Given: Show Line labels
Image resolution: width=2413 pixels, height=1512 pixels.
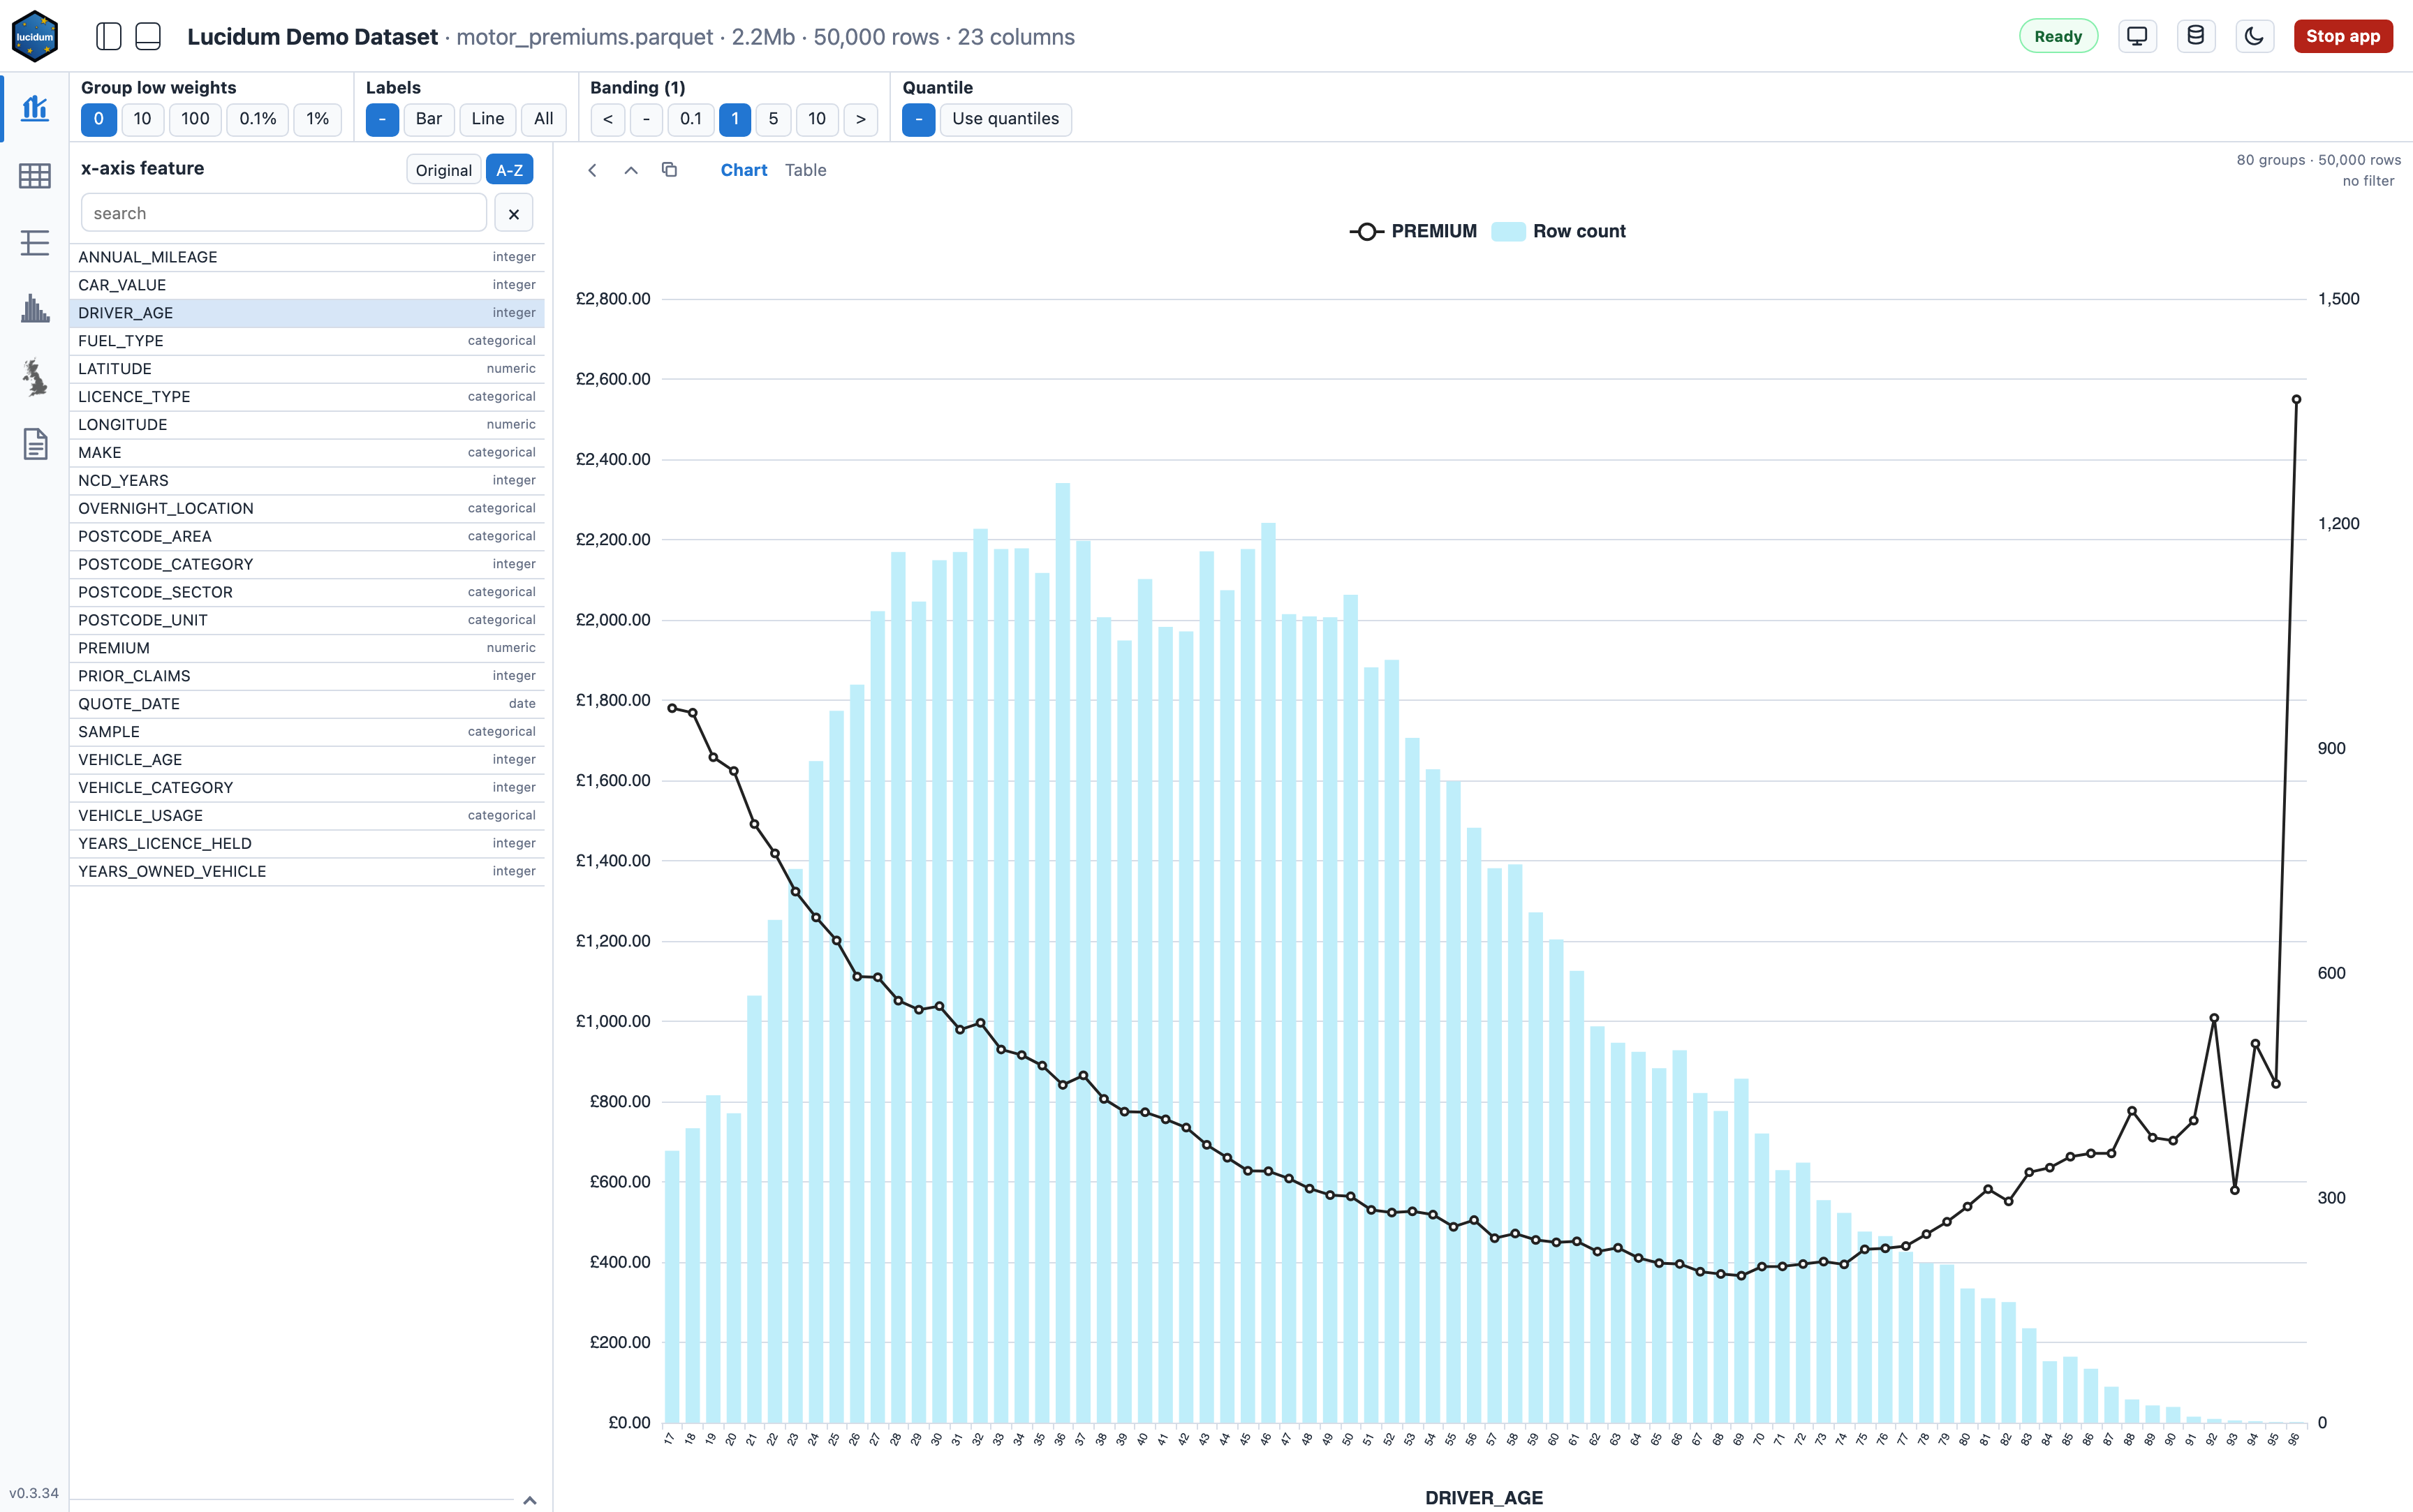Looking at the screenshot, I should pos(488,119).
